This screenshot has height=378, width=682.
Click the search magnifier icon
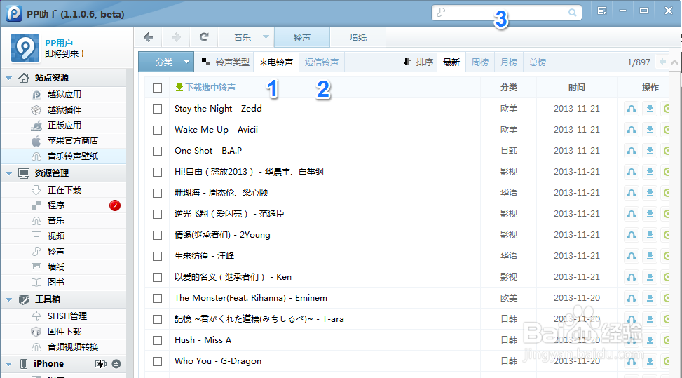click(x=573, y=13)
